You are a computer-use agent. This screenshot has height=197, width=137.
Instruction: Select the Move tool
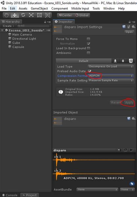coord(15,15)
